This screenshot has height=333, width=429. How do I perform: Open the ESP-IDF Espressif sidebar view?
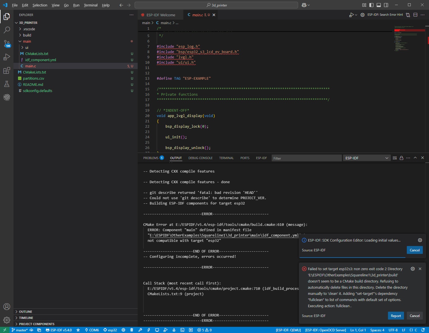(7, 97)
